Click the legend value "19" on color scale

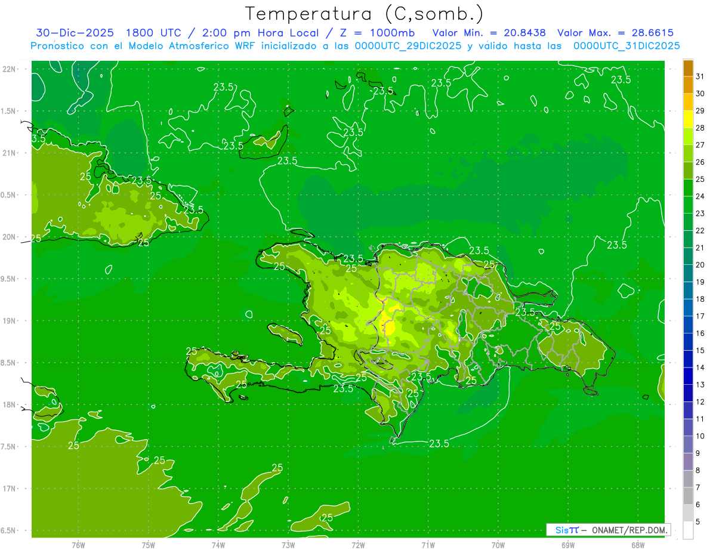tap(700, 282)
